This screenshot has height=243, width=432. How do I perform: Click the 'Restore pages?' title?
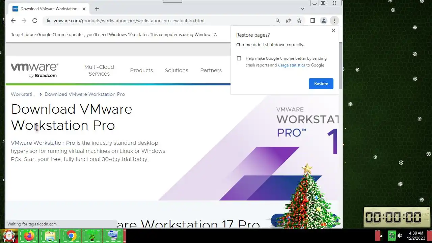[253, 35]
